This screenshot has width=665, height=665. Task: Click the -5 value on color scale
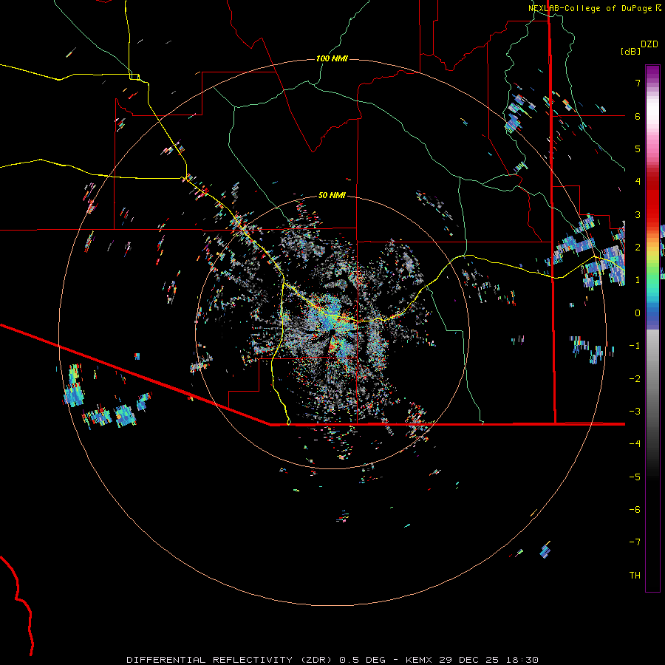coord(635,477)
